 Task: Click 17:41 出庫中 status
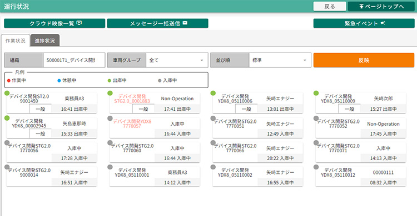click(177, 109)
